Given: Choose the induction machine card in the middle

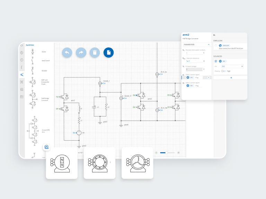Looking at the screenshot, I should pos(100,163).
